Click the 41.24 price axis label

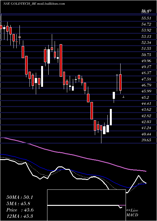point(146,128)
